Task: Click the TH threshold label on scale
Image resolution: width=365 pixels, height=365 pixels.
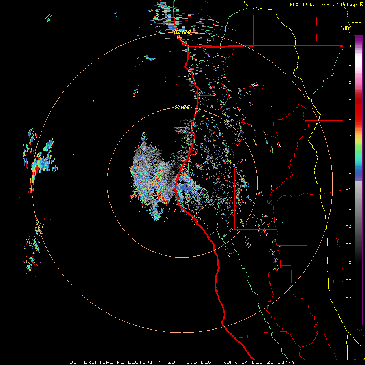Action: [x=348, y=316]
